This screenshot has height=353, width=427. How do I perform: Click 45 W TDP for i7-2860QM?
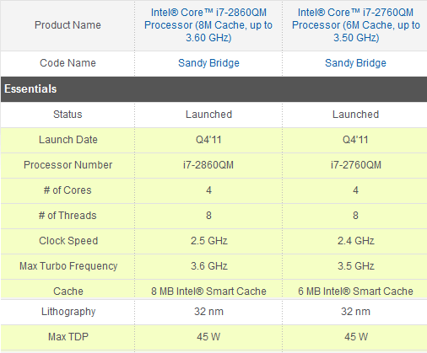pos(208,337)
